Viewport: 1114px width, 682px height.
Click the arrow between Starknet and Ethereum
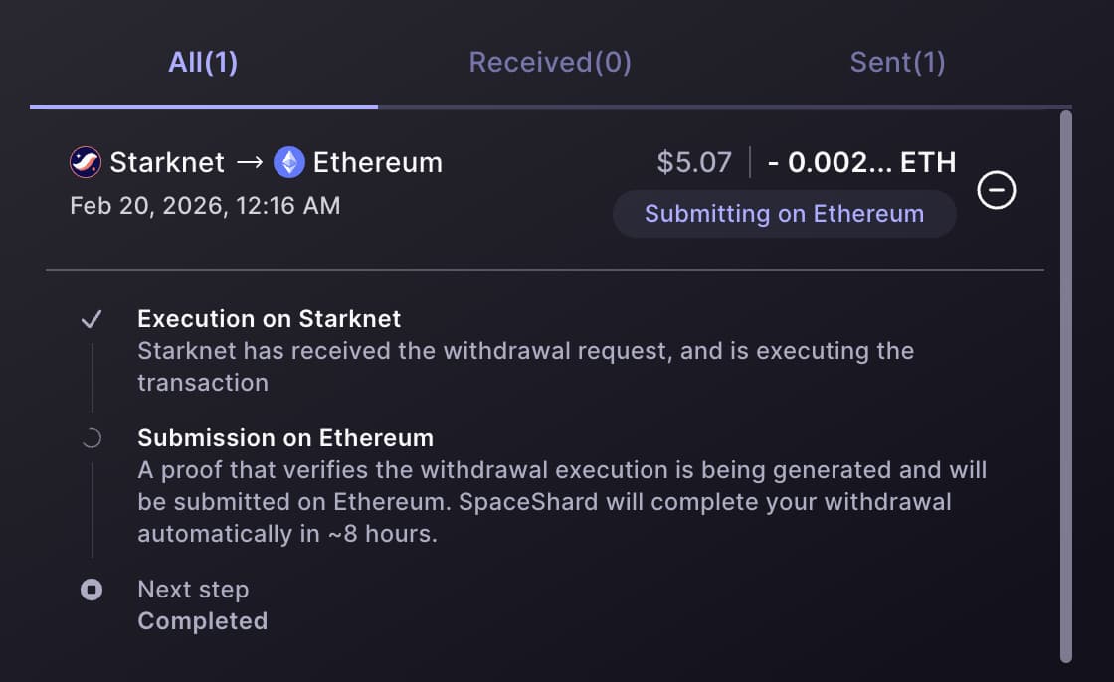click(250, 162)
